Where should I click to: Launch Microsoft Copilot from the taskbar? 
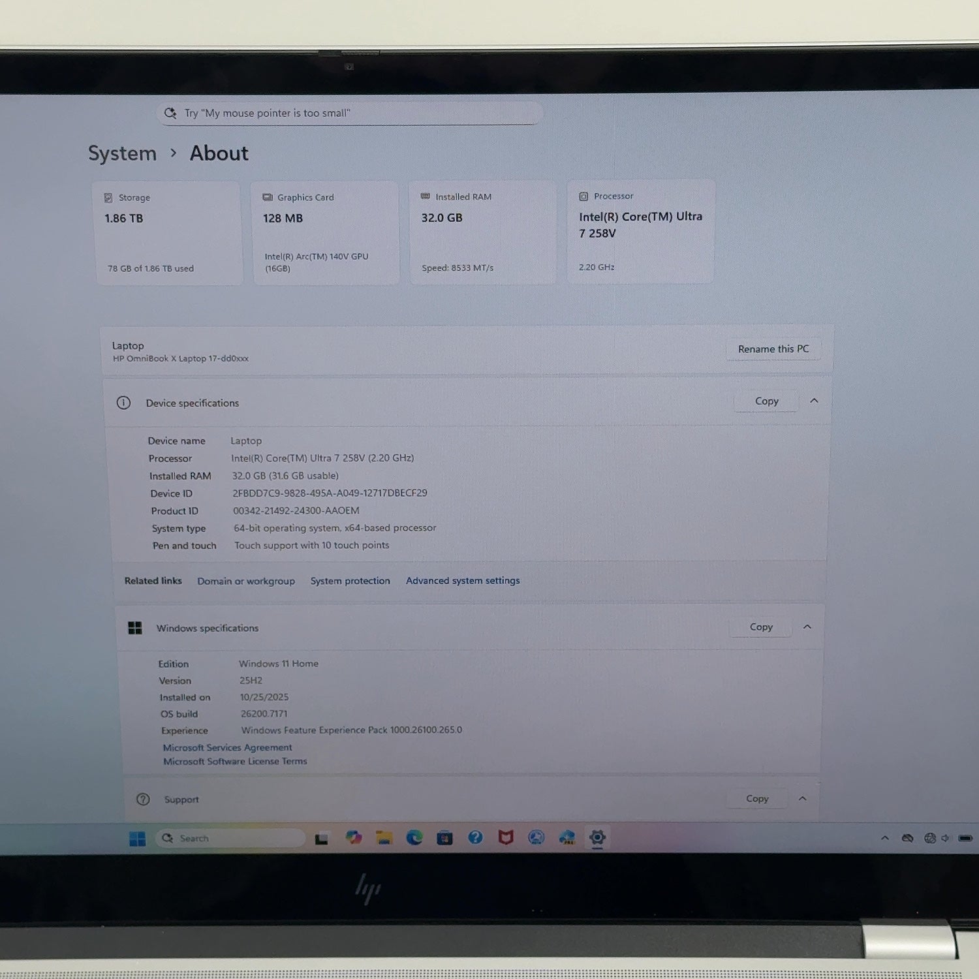tap(354, 837)
